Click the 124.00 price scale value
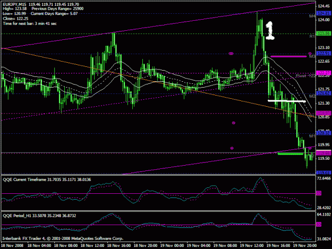This screenshot has width=332, height=249. [x=324, y=20]
